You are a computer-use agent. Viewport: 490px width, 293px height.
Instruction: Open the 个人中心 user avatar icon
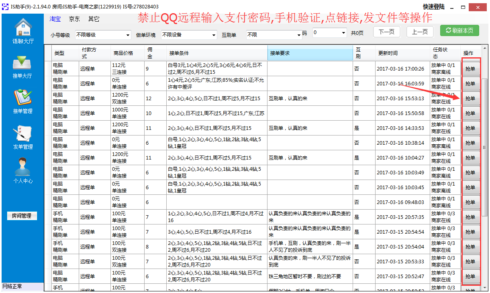tap(22, 168)
